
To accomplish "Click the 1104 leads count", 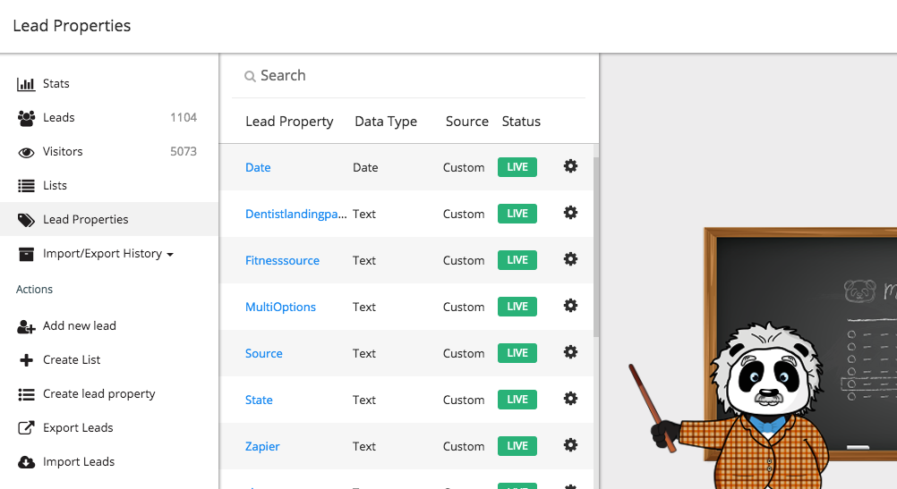I will tap(184, 118).
